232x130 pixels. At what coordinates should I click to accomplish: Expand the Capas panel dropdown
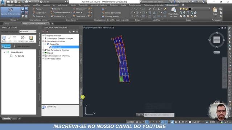tap(189, 20)
